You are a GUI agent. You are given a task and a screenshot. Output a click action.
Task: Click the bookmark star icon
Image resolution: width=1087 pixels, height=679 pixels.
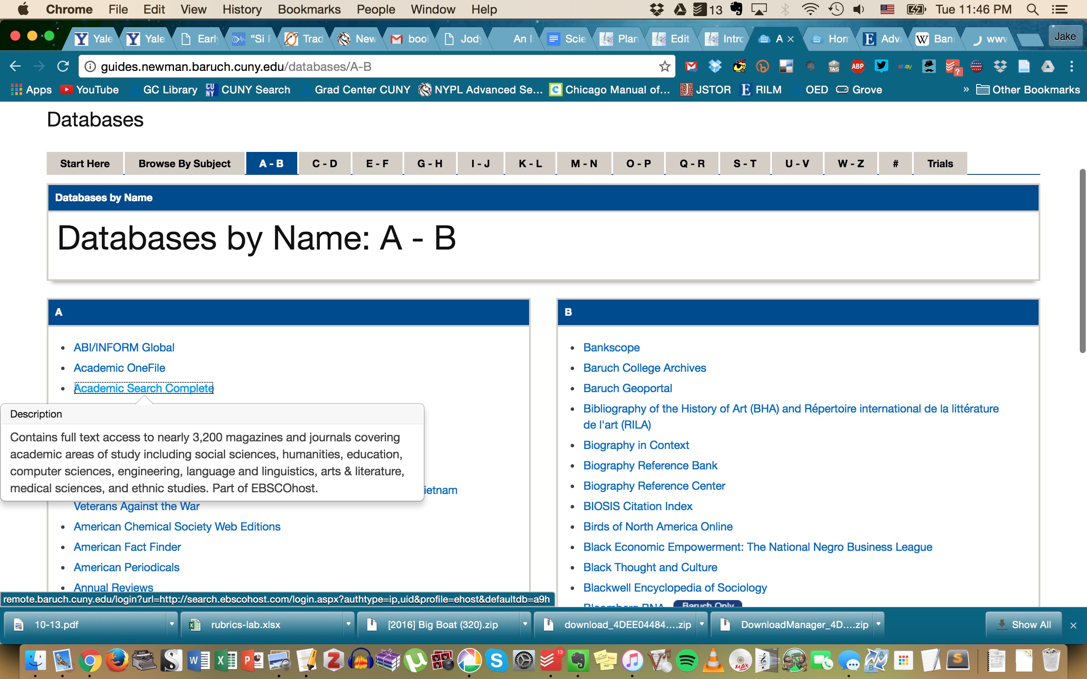pyautogui.click(x=665, y=67)
